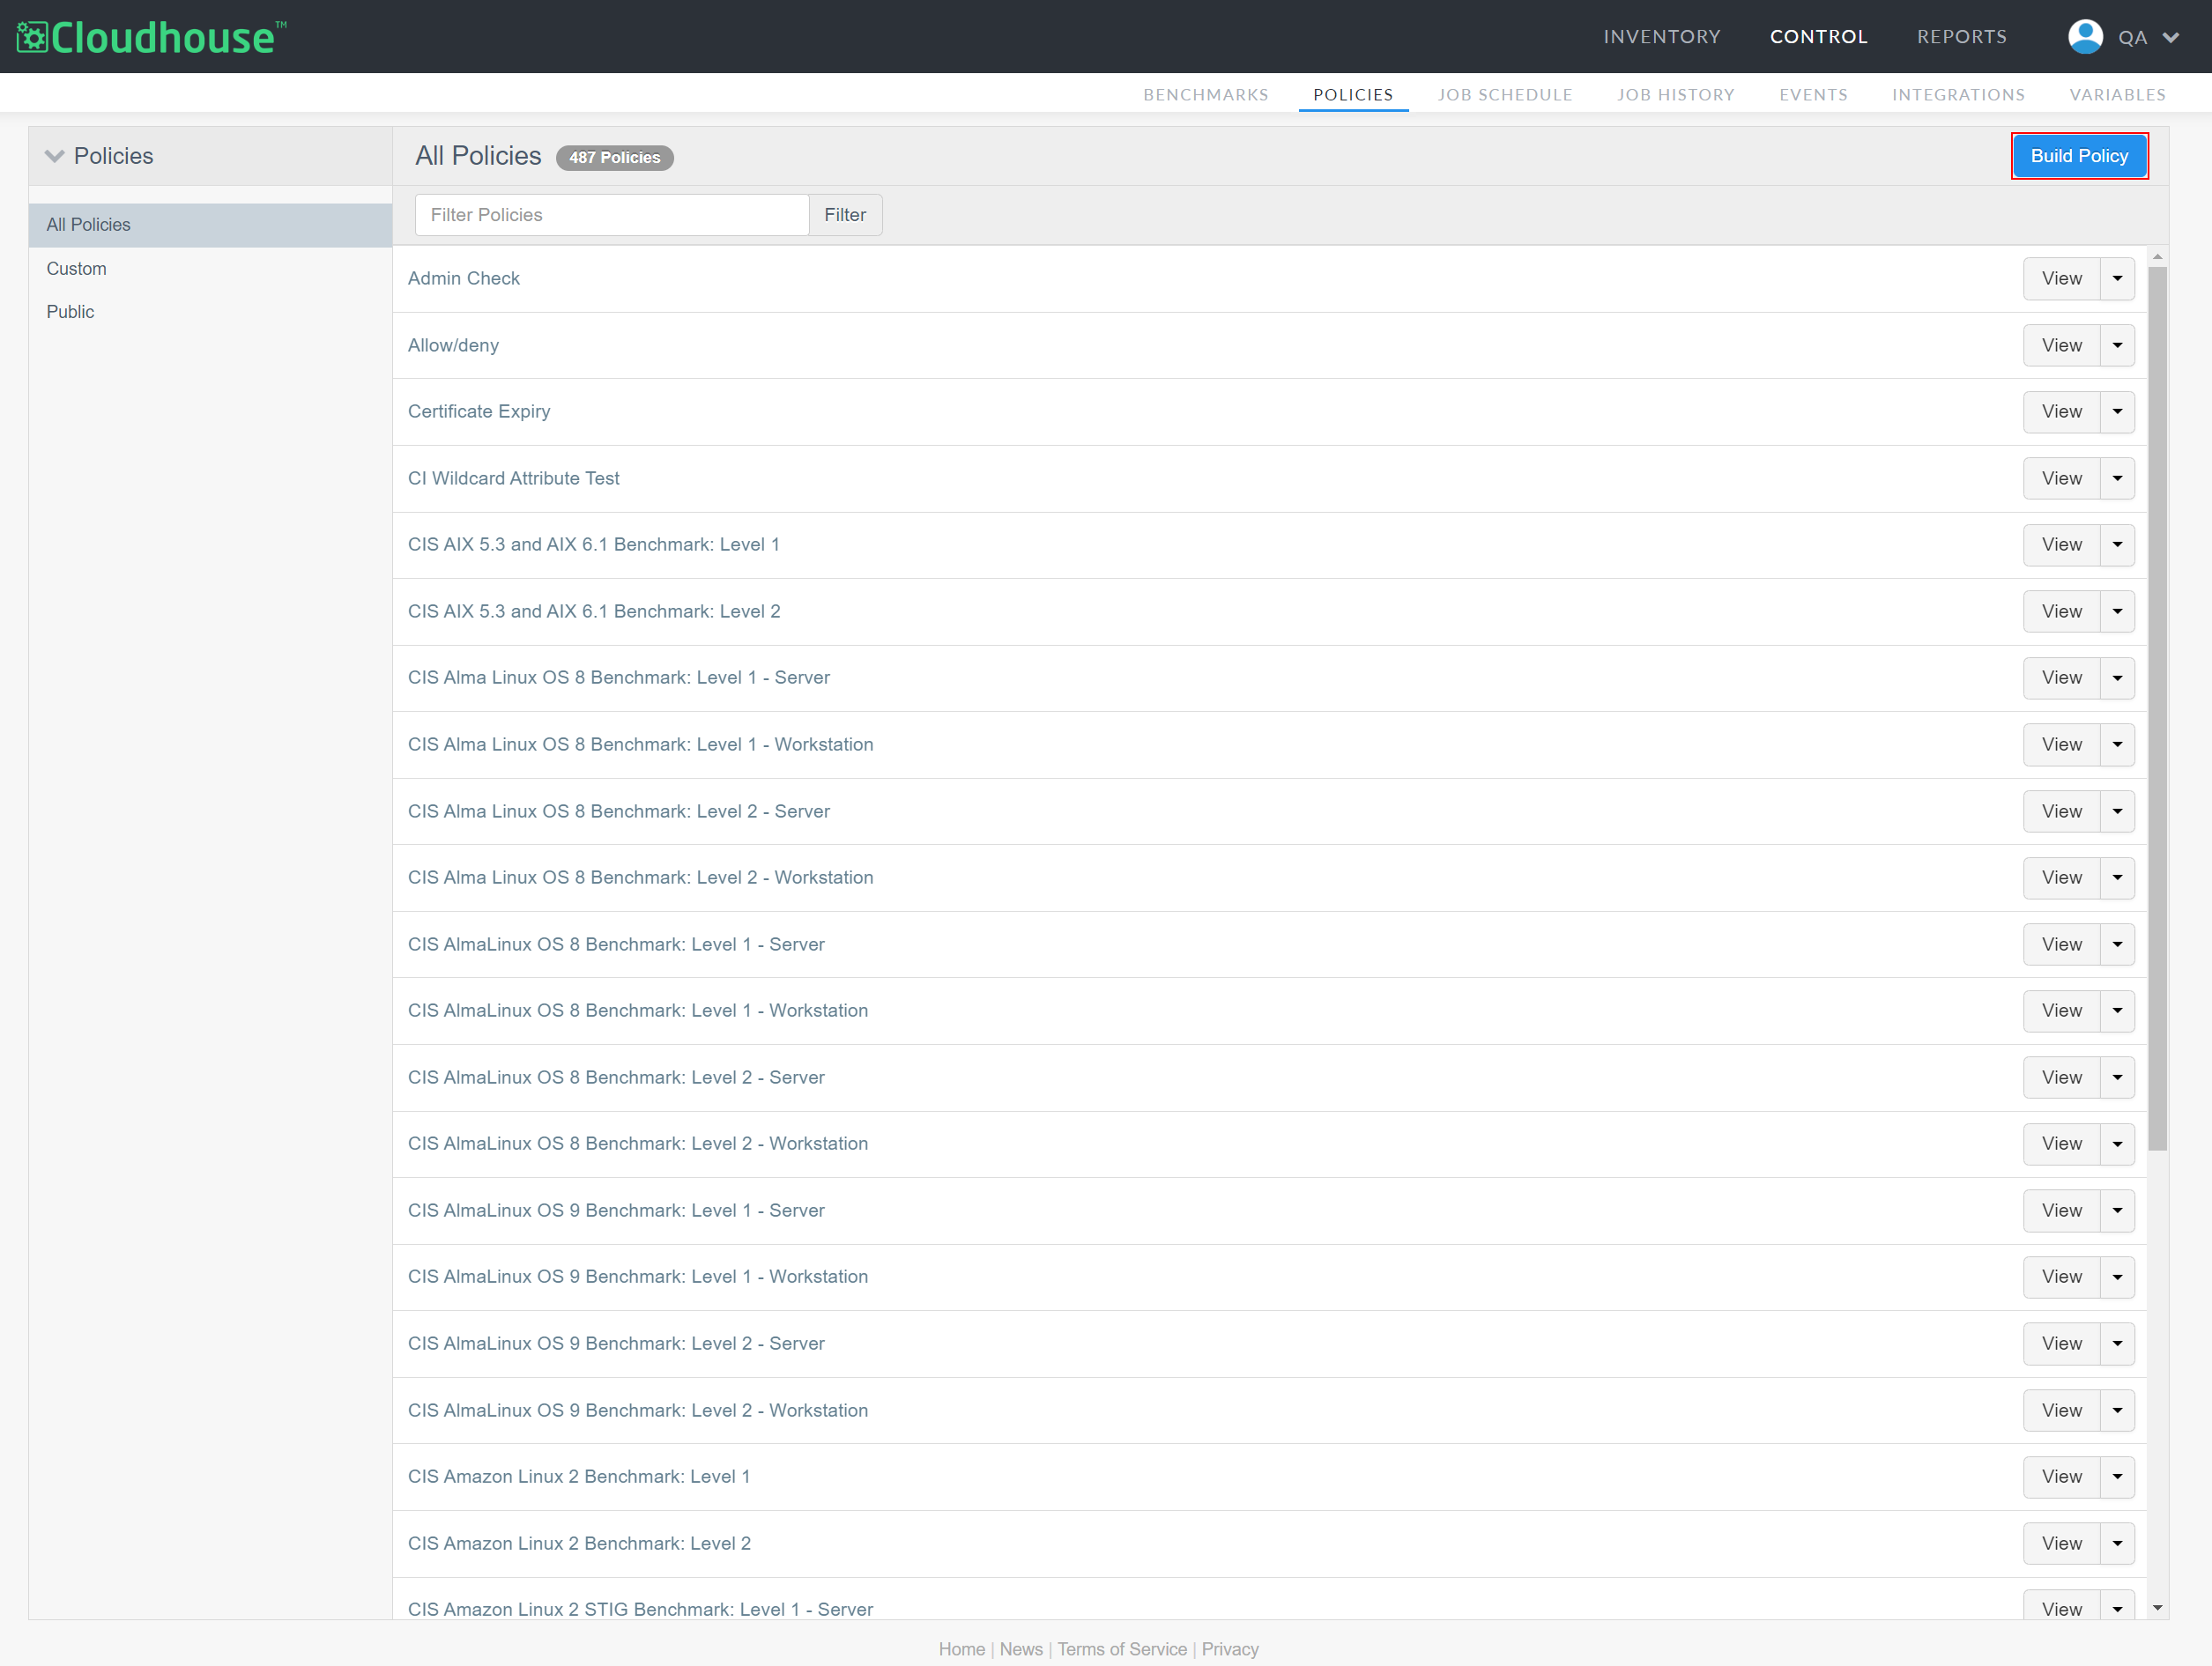This screenshot has width=2212, height=1666.
Task: Open CIS AlmaLinux OS 9 Level 2 Server link
Action: point(616,1344)
